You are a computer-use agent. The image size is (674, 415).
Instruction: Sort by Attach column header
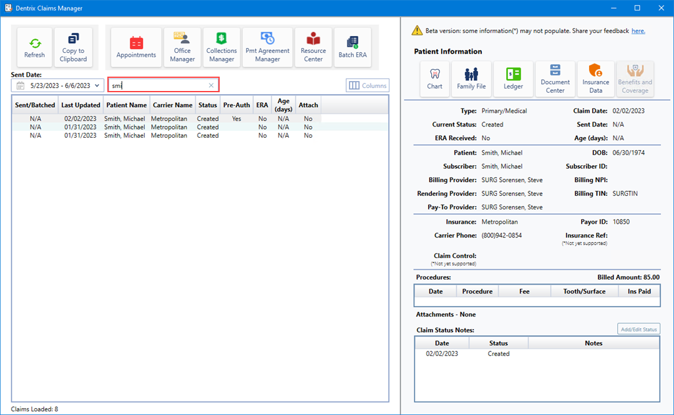[308, 105]
